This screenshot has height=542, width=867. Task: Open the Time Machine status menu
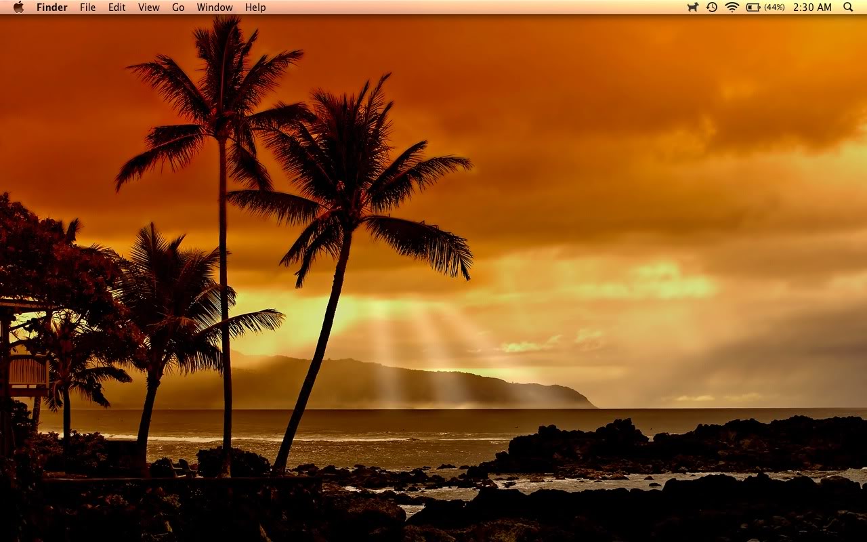712,7
